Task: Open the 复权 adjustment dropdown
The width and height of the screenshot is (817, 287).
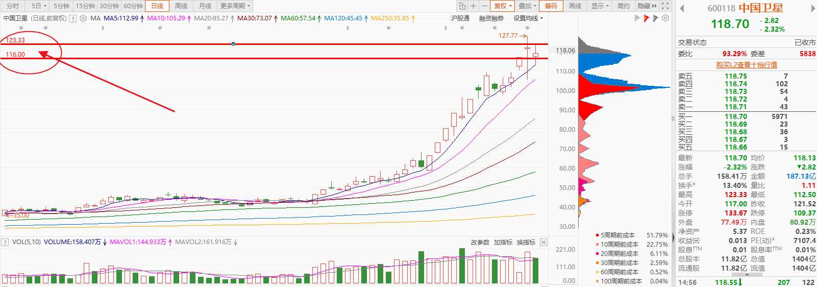Action: [x=503, y=6]
